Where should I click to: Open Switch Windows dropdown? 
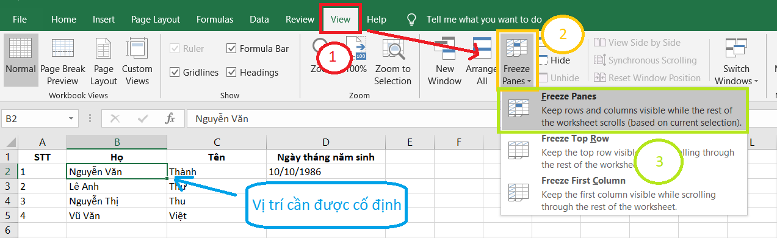(x=737, y=61)
